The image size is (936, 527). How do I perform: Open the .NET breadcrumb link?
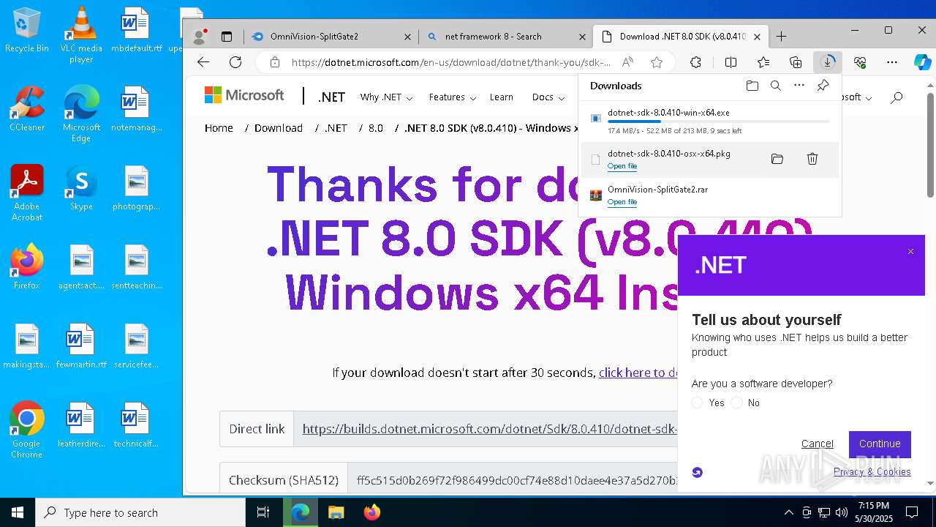point(336,128)
